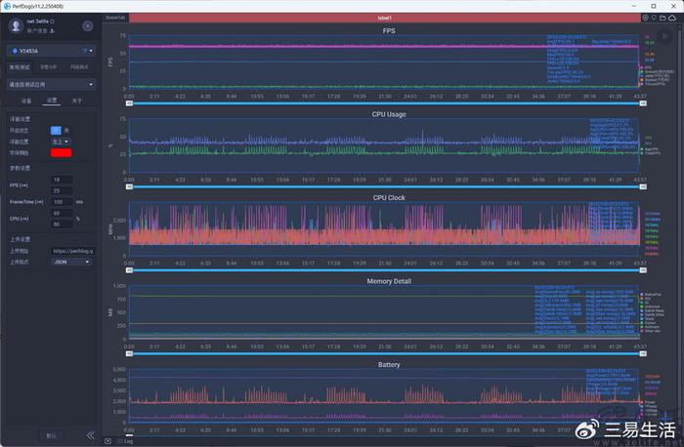Click left handle of CPU Usage range slider
Viewport: 684px width, 447px height.
[x=130, y=186]
